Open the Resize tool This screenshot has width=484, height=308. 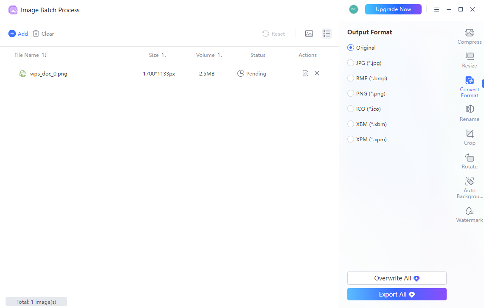click(469, 60)
